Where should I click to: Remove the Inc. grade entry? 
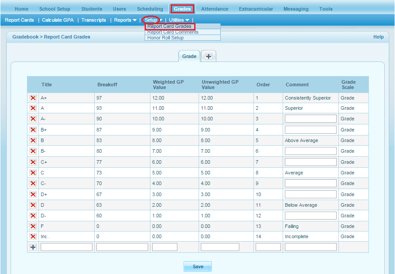pyautogui.click(x=33, y=237)
